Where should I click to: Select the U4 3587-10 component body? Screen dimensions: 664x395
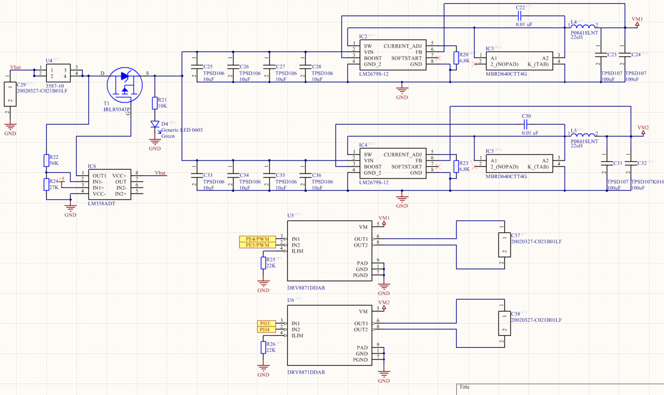pos(58,71)
